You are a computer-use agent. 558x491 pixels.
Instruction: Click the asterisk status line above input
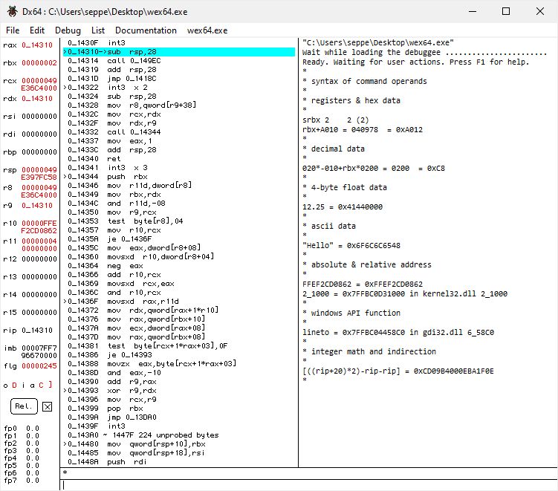point(309,473)
